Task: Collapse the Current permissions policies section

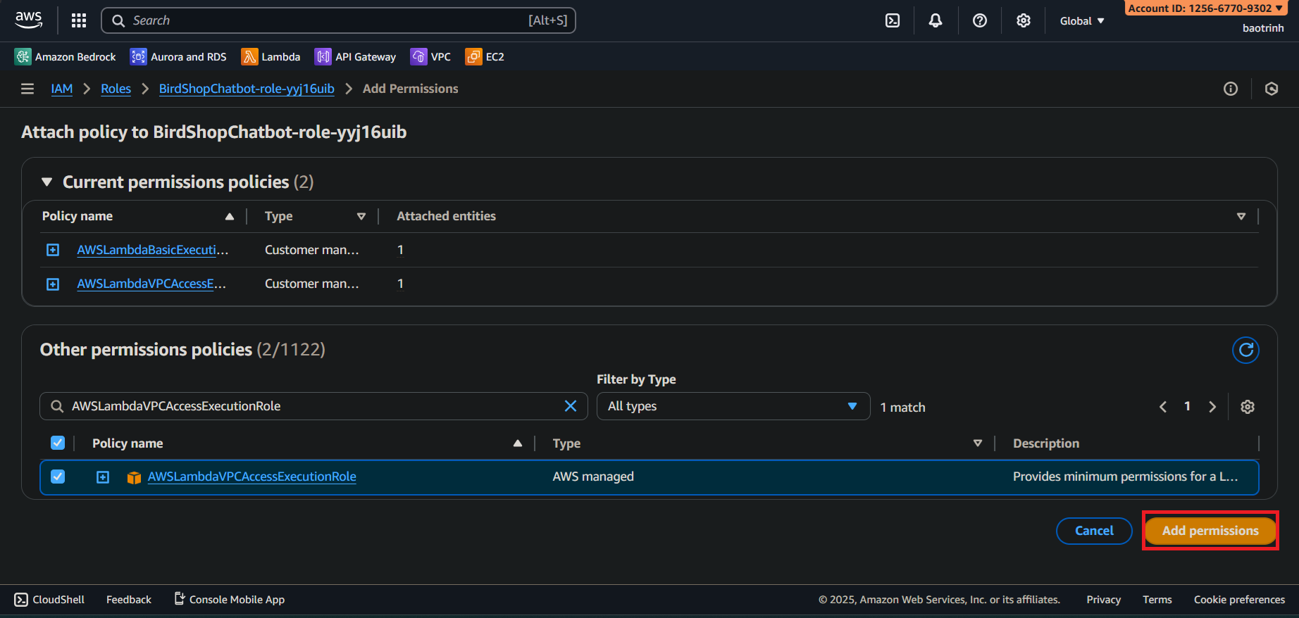Action: click(47, 182)
